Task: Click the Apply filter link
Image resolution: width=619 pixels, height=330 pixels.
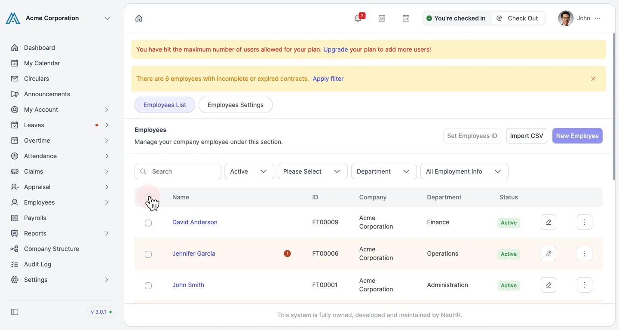Action: click(x=328, y=79)
